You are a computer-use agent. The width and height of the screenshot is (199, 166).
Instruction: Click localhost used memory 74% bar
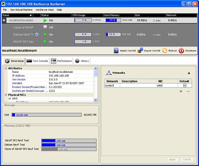113,20
